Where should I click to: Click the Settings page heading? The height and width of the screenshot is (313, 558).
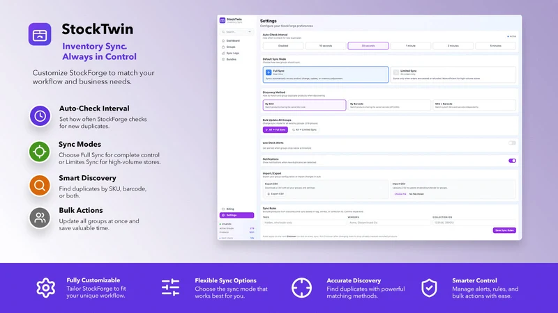(x=269, y=21)
